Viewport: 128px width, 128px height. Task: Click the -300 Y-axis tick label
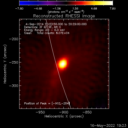pos(14,86)
